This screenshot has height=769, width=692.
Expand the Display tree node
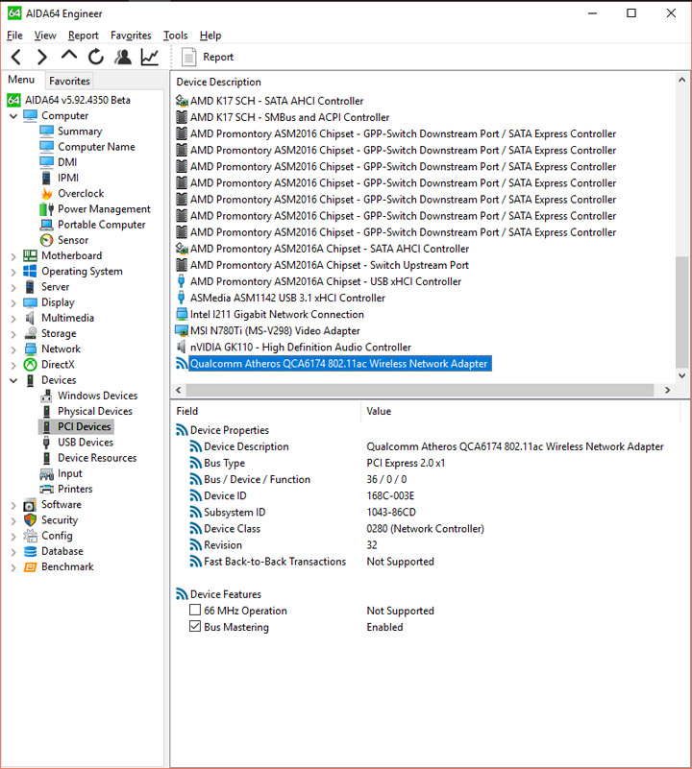[x=13, y=303]
